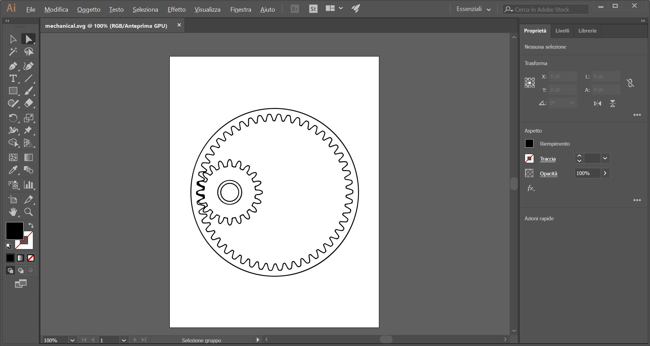Open the File menu
The width and height of the screenshot is (650, 346).
point(31,10)
